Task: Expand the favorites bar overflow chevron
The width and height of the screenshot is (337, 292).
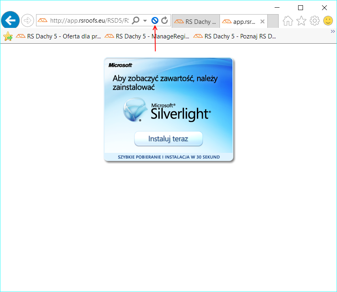Action: point(333,31)
